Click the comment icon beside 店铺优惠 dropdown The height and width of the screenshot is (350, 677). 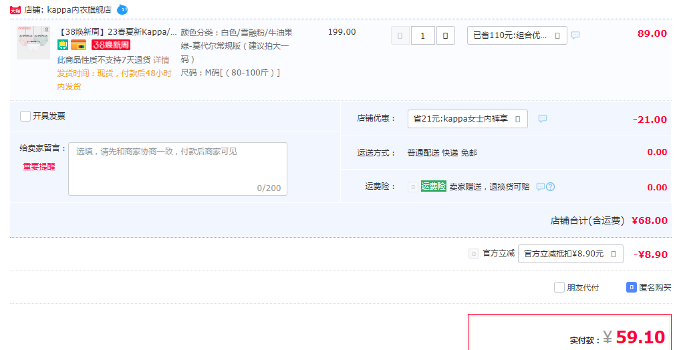click(x=543, y=119)
